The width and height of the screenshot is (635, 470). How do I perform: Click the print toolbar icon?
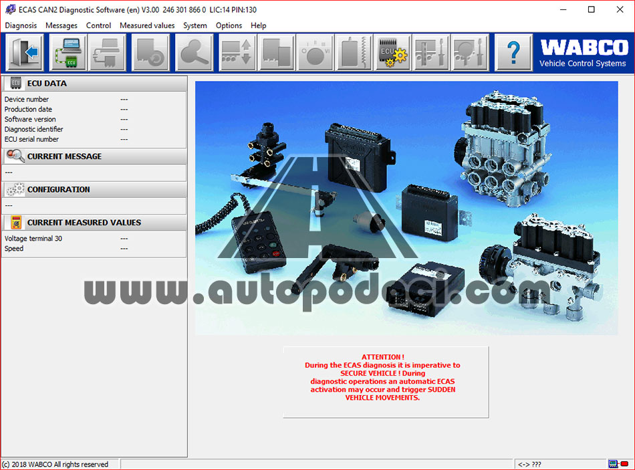[x=108, y=53]
